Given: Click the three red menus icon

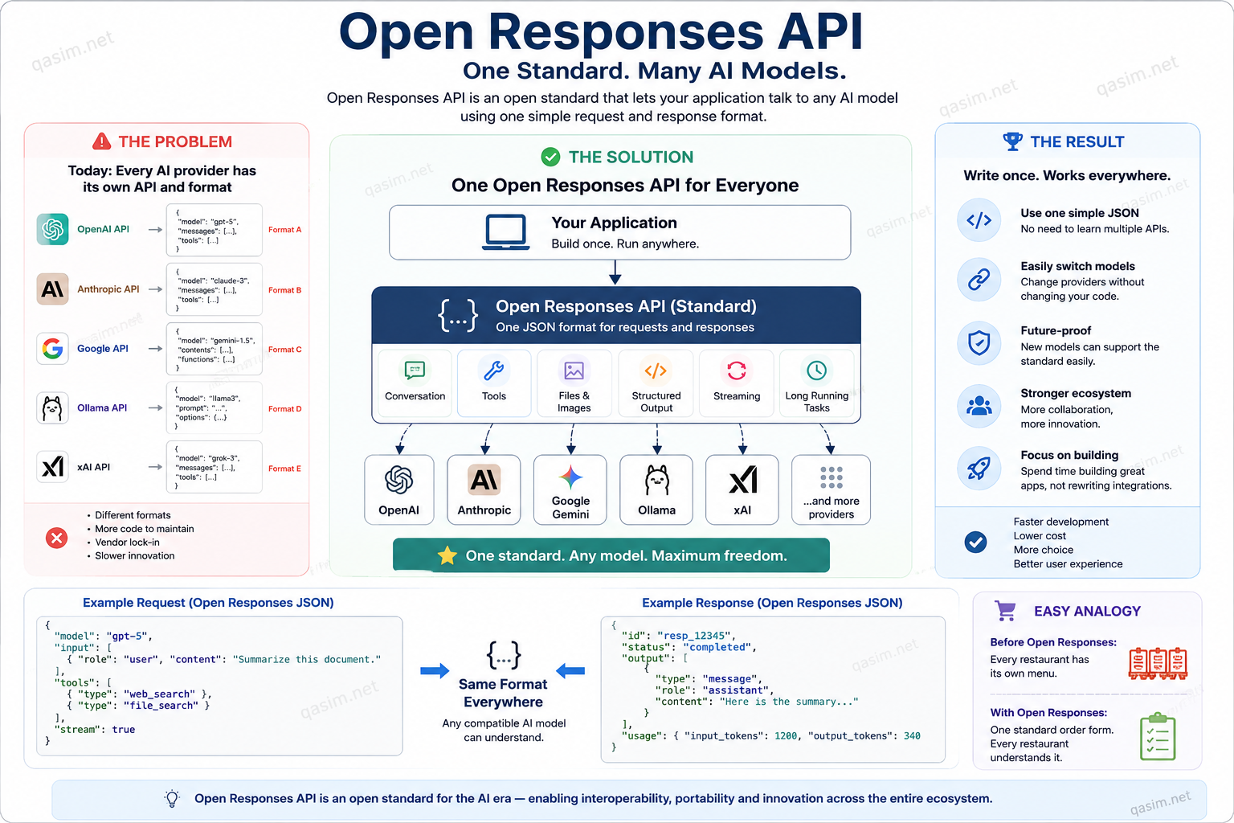Looking at the screenshot, I should [1158, 664].
